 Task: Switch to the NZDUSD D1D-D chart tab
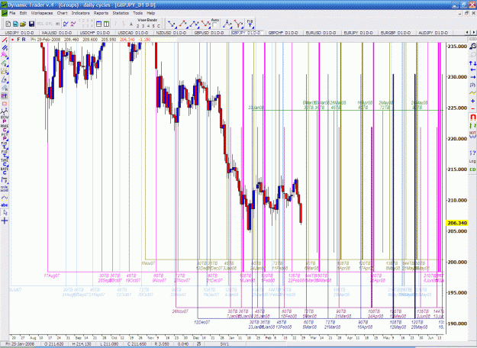point(171,33)
